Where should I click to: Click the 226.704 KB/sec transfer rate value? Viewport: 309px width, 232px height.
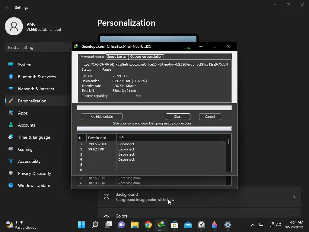(x=124, y=86)
